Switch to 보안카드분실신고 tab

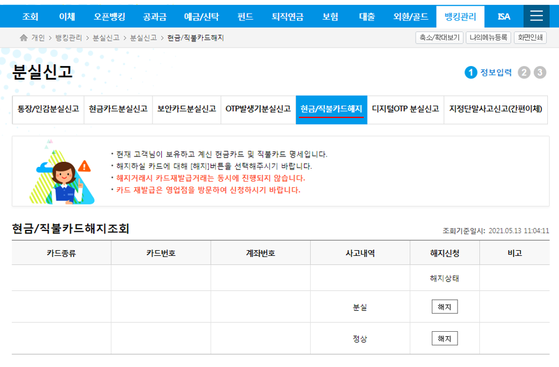click(x=187, y=109)
